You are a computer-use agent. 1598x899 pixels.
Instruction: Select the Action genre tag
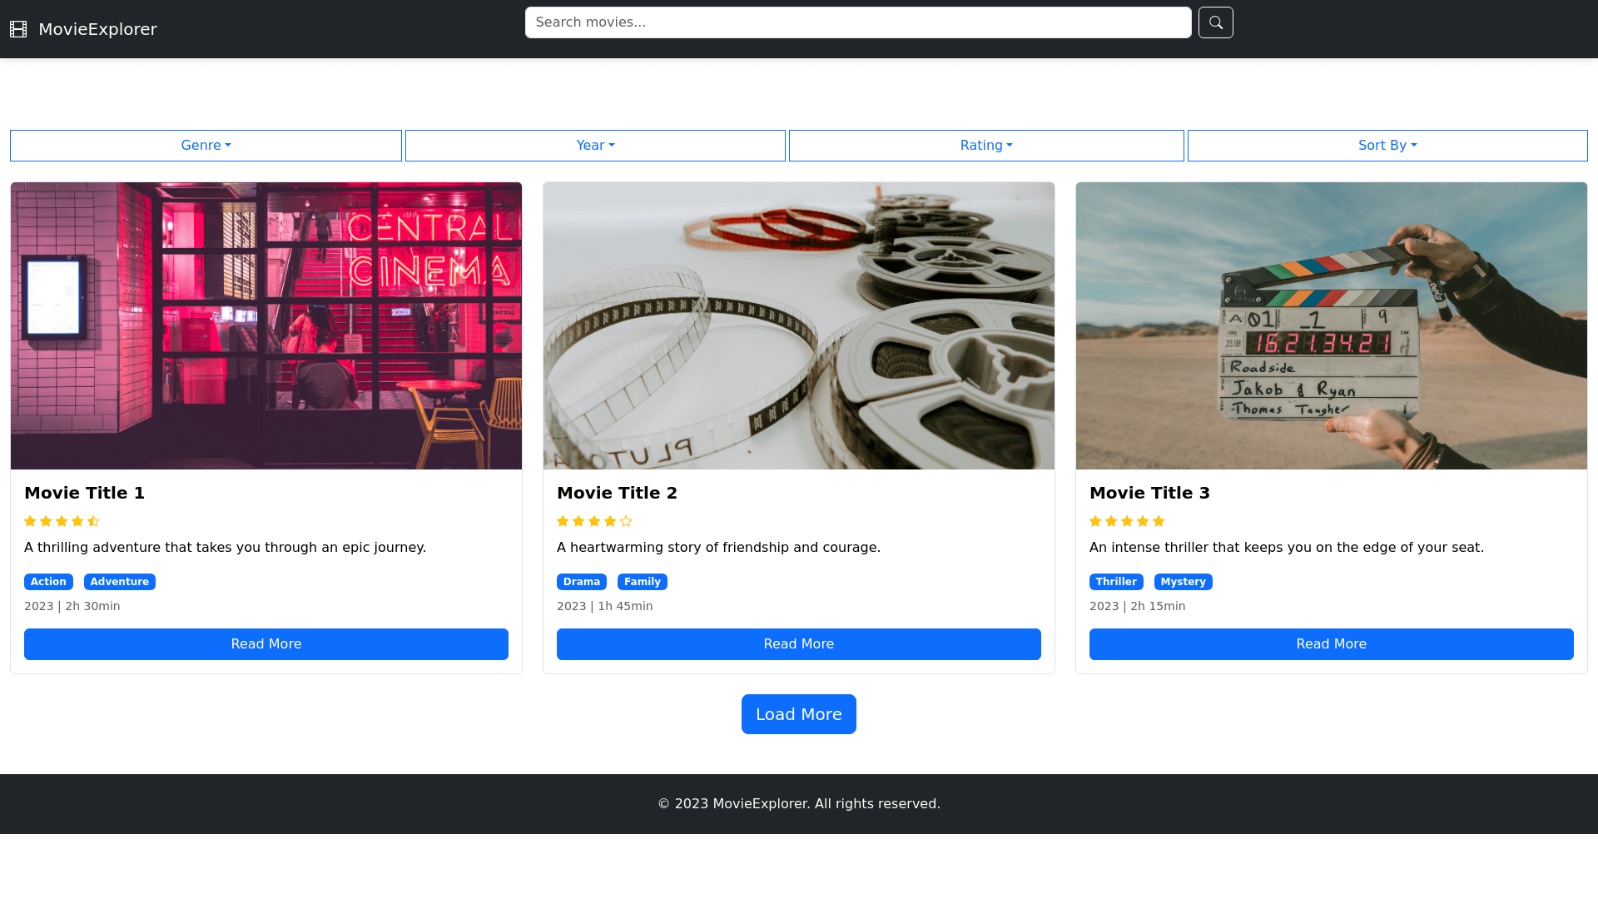point(48,581)
